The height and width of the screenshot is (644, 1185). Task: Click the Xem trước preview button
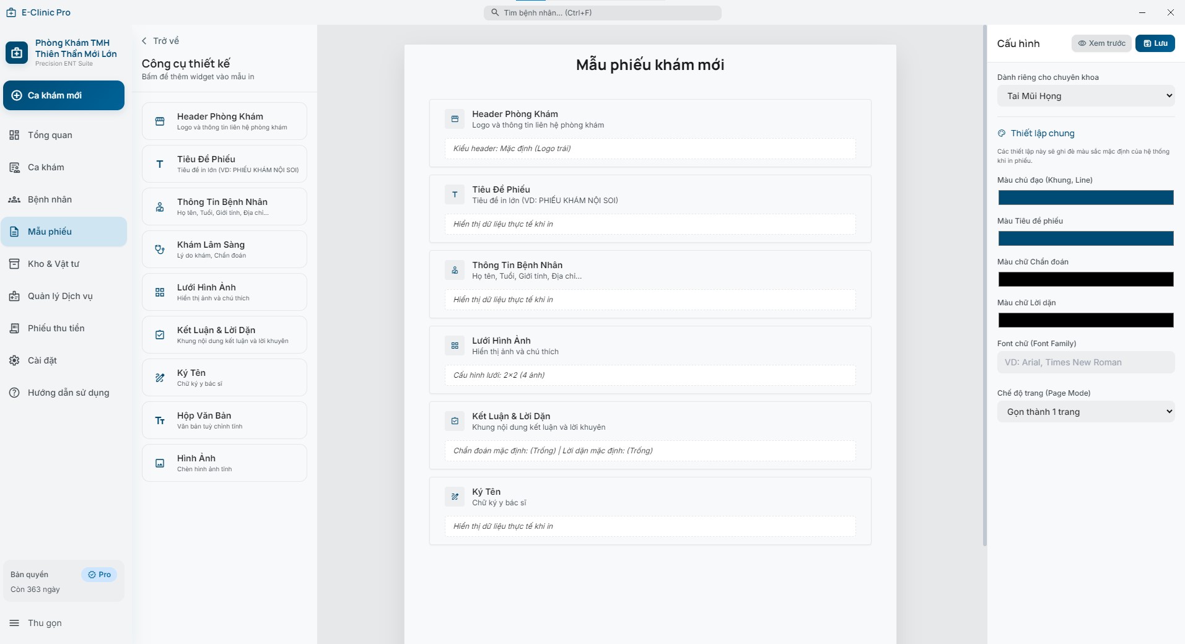[1101, 43]
